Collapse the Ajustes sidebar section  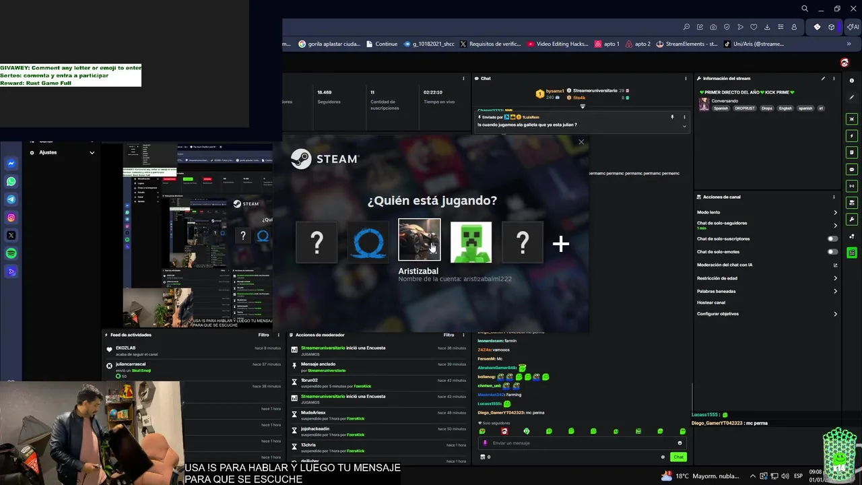92,152
